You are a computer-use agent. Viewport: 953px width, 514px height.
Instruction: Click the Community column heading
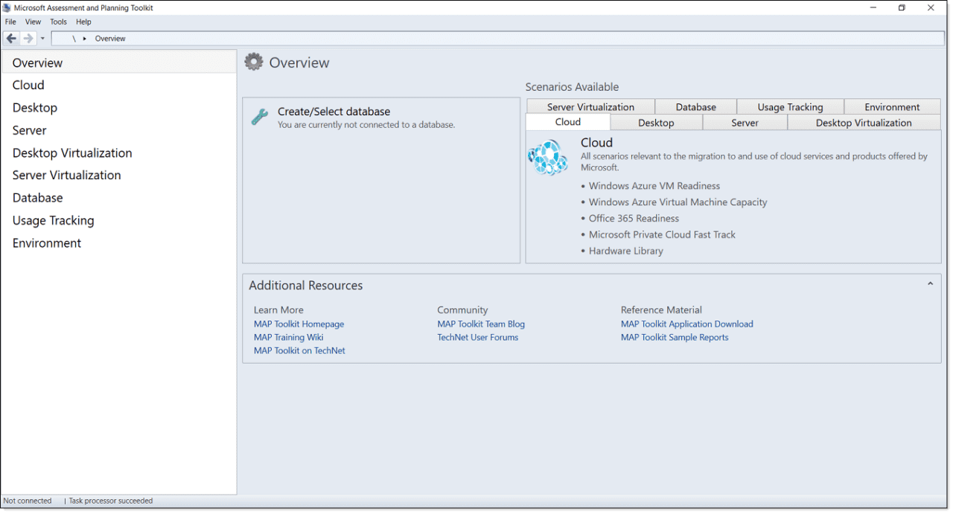tap(462, 309)
